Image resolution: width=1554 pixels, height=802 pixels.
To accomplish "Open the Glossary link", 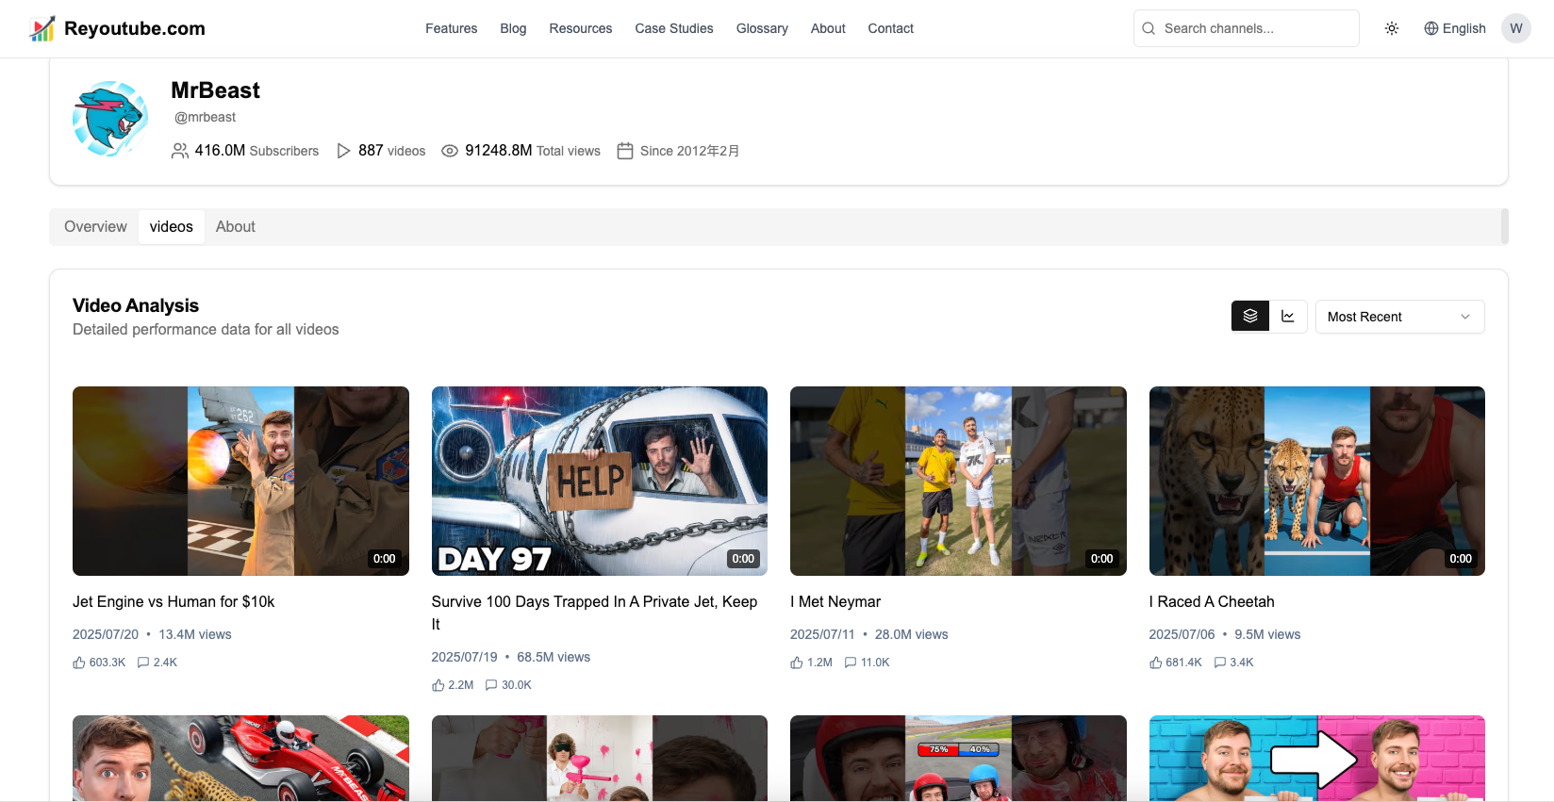I will click(762, 28).
